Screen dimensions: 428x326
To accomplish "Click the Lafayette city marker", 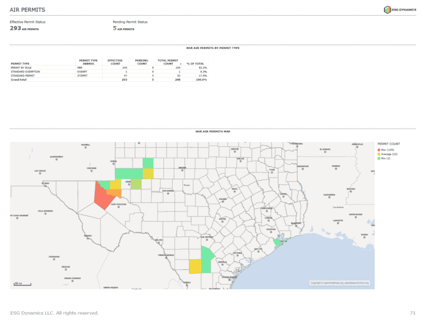I will click(338, 223).
